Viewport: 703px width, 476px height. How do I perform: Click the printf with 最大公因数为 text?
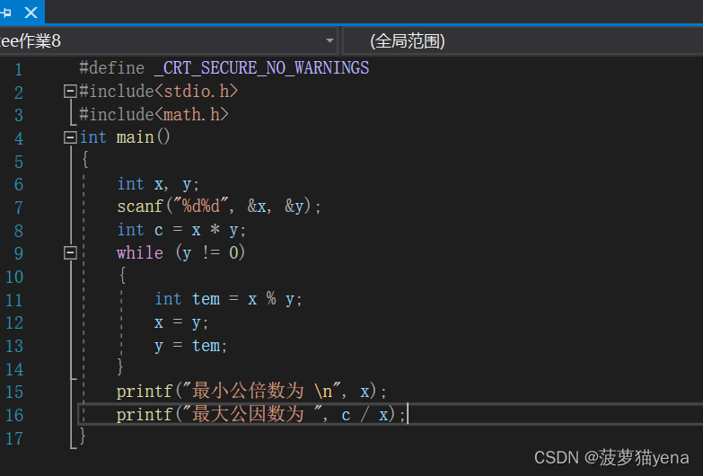pyautogui.click(x=261, y=415)
